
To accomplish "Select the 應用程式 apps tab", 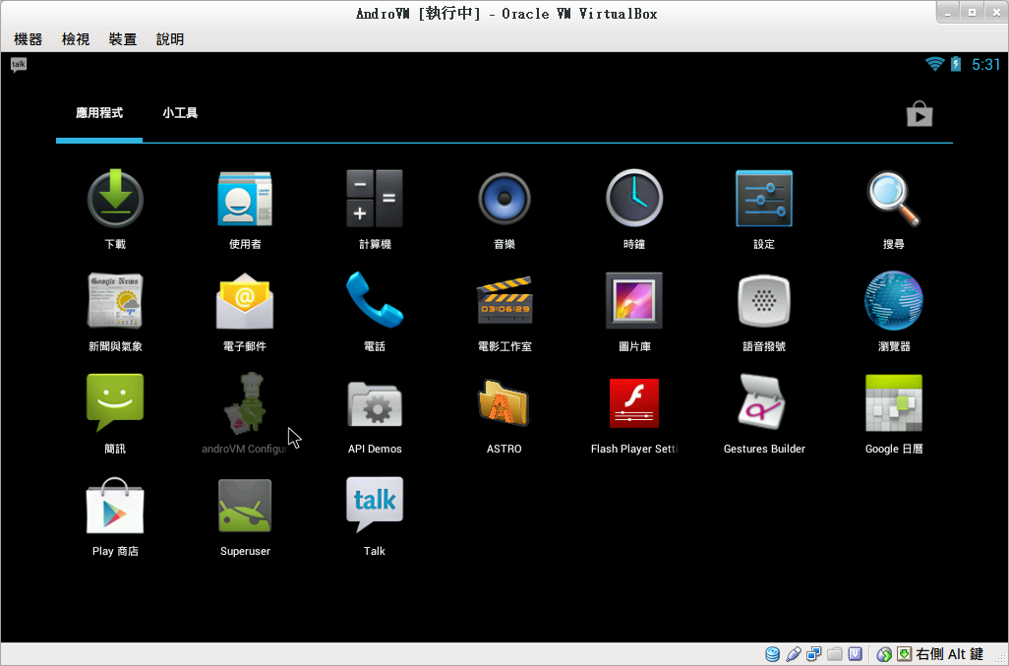I will pyautogui.click(x=99, y=113).
